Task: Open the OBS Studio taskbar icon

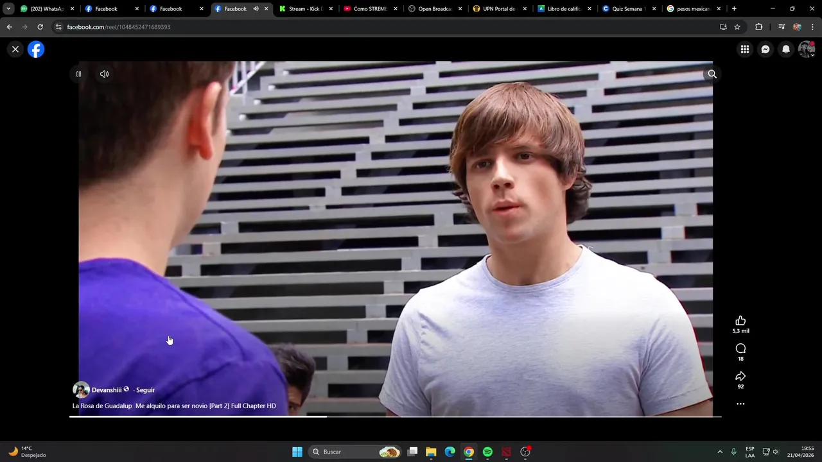Action: click(x=525, y=452)
